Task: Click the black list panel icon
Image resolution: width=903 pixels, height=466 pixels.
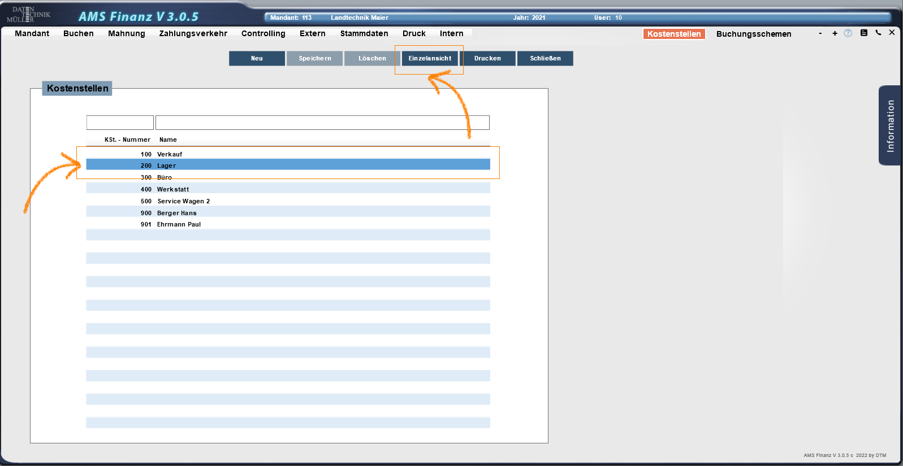Action: (863, 33)
